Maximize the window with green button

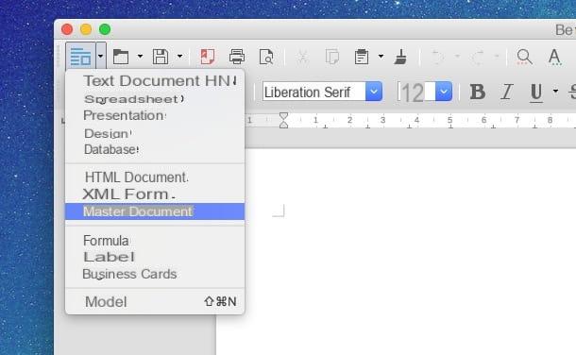click(x=105, y=29)
